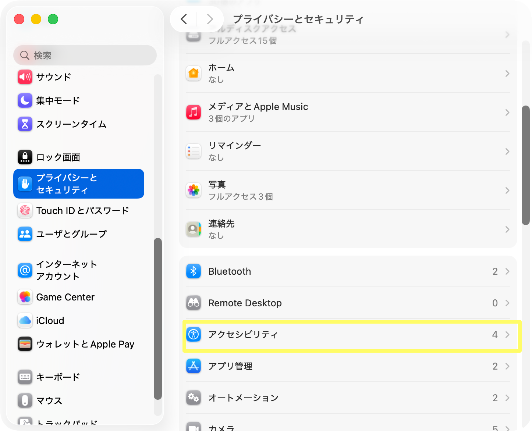532x431 pixels.
Task: Expand the ホーム row chevron
Action: click(x=507, y=74)
